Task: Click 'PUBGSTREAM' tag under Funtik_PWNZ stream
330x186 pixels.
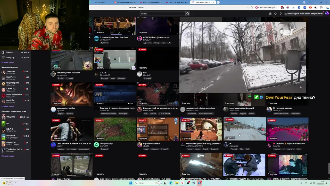Action: tap(164, 114)
